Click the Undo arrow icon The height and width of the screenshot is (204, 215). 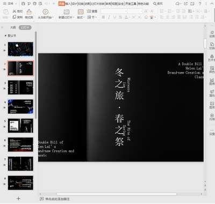click(x=46, y=4)
